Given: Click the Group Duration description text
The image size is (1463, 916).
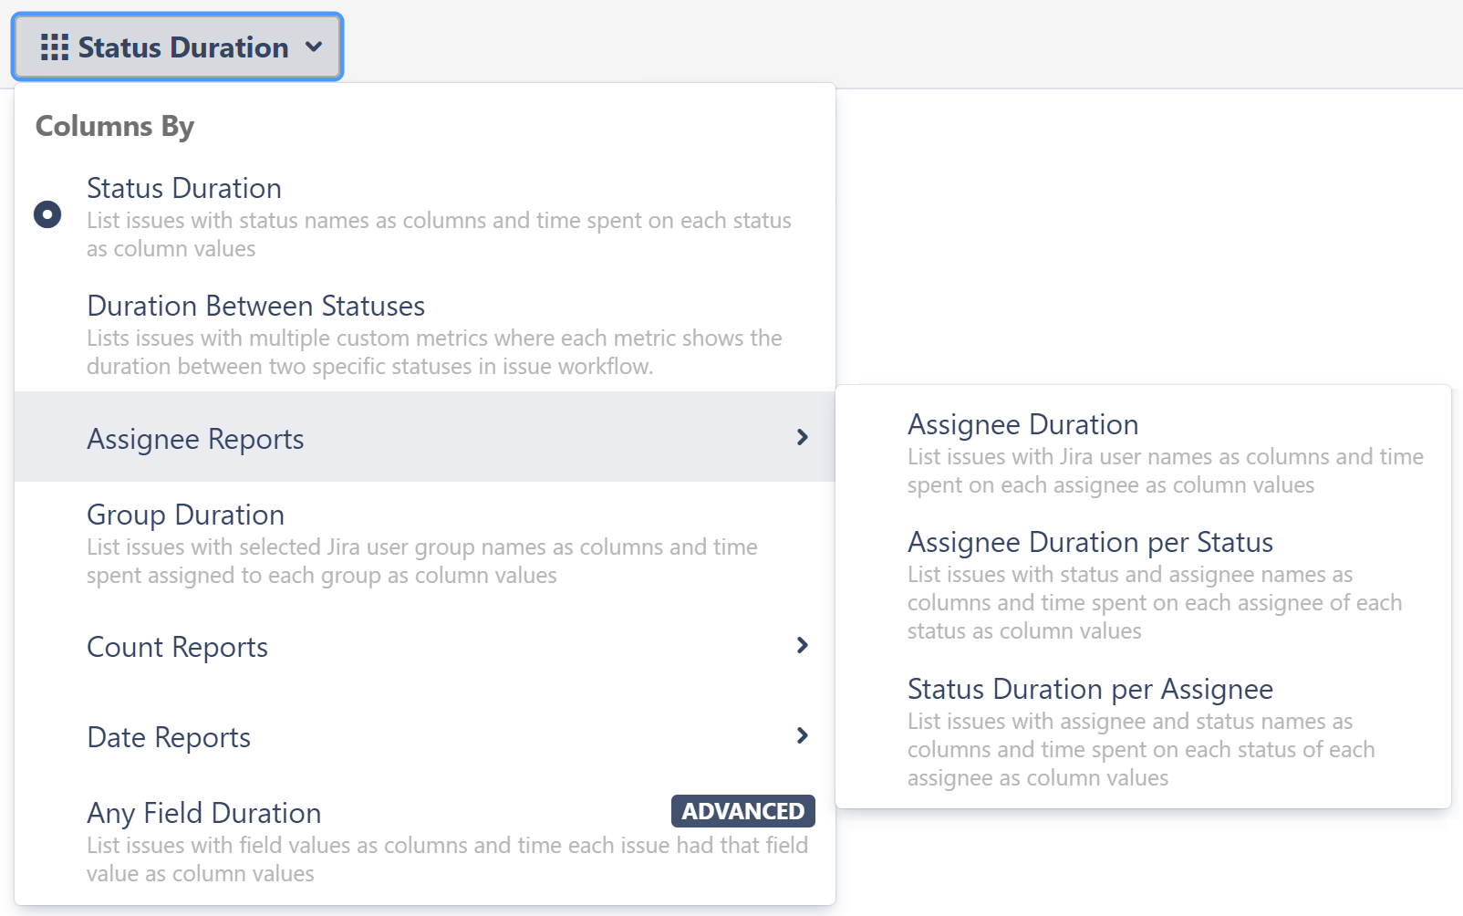Looking at the screenshot, I should click(x=421, y=561).
